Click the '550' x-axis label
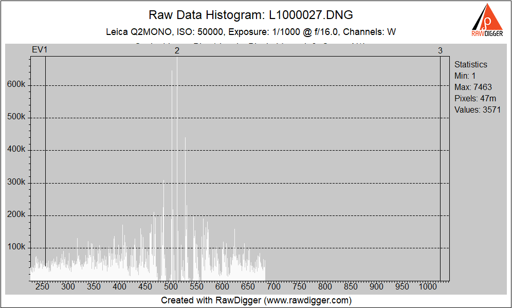The image size is (512, 308). [x=196, y=287]
